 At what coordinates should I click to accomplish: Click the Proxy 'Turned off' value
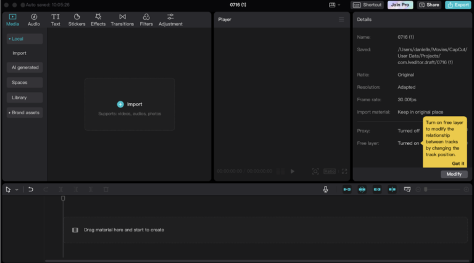click(409, 131)
